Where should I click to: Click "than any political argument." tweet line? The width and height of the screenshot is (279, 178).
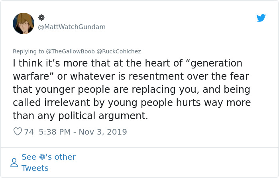(x=80, y=116)
